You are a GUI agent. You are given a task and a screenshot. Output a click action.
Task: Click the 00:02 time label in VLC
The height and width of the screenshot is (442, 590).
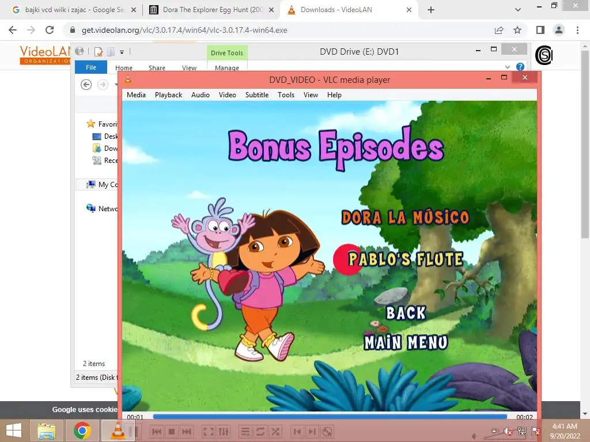524,417
